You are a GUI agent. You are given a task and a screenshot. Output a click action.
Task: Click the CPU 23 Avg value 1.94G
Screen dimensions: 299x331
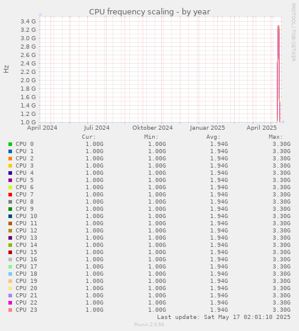pyautogui.click(x=219, y=310)
